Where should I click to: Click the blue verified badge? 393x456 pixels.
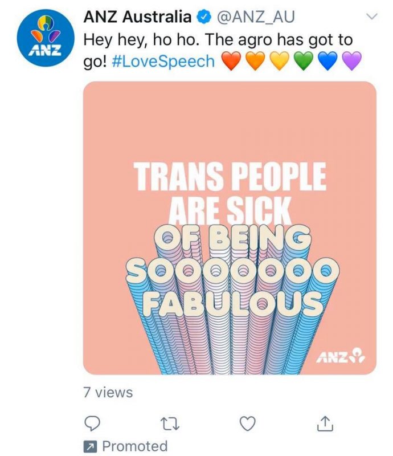click(x=204, y=17)
